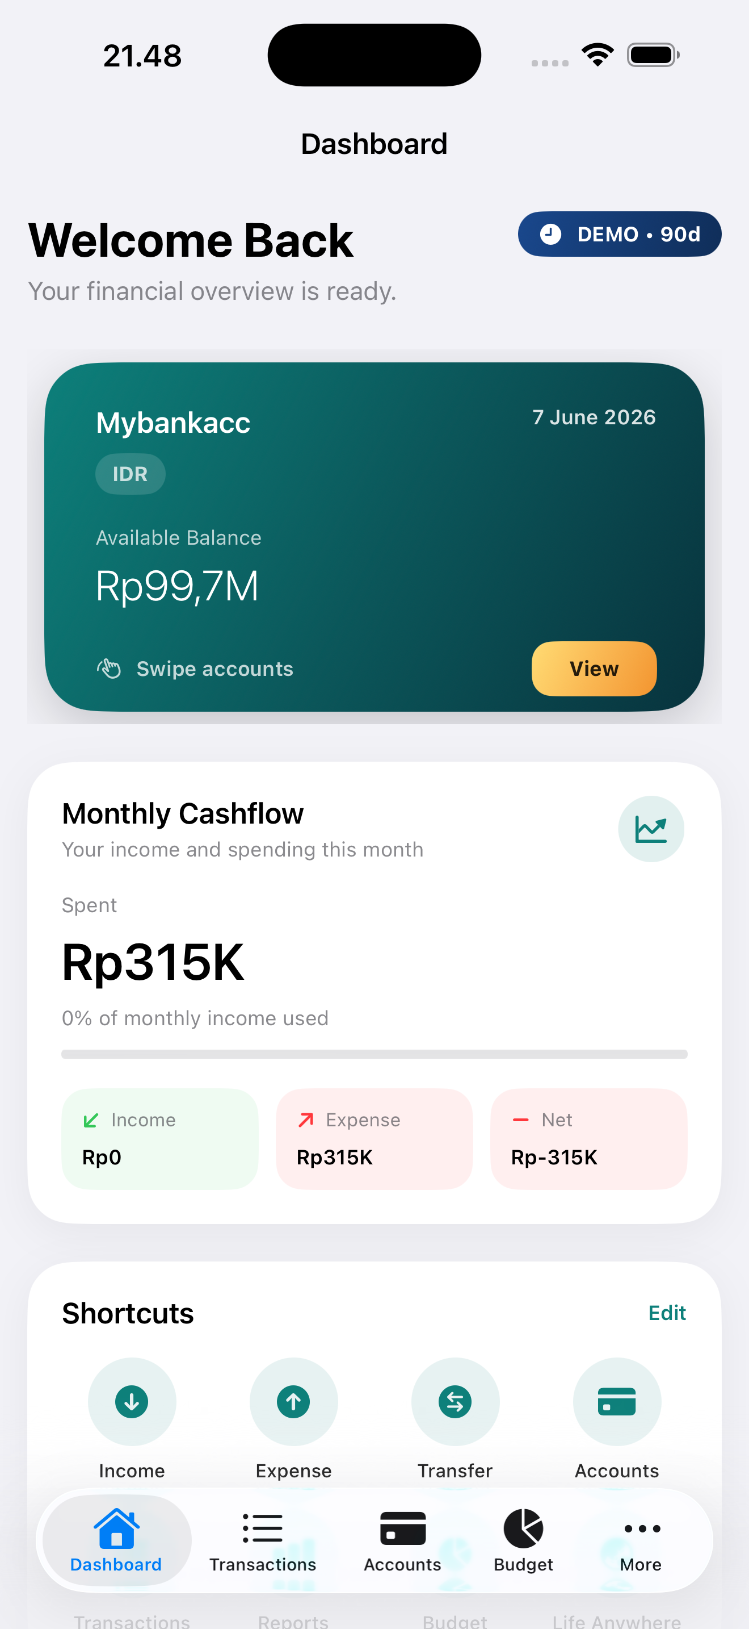Tap the Wi-Fi status icon
Viewport: 749px width, 1629px height.
pyautogui.click(x=598, y=55)
